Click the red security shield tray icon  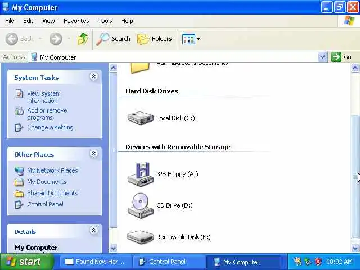click(318, 262)
